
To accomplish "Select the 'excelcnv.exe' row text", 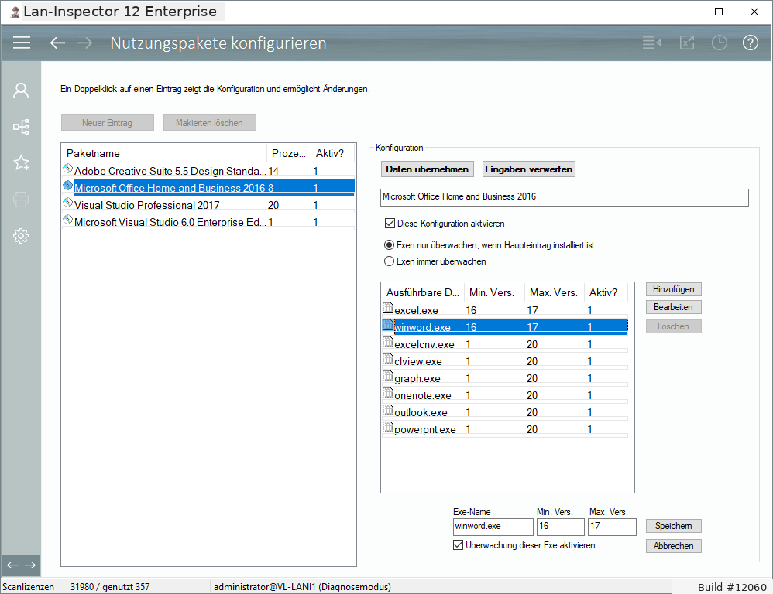I will 424,344.
